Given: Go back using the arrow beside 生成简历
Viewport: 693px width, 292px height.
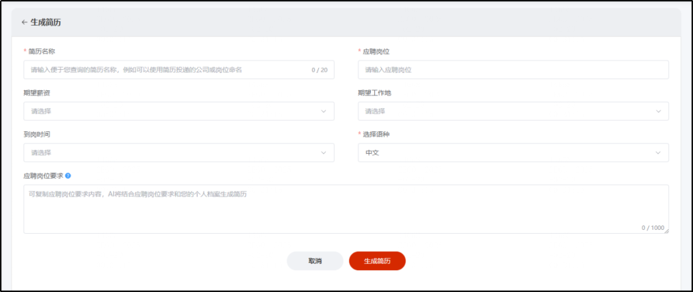Looking at the screenshot, I should click(x=24, y=22).
